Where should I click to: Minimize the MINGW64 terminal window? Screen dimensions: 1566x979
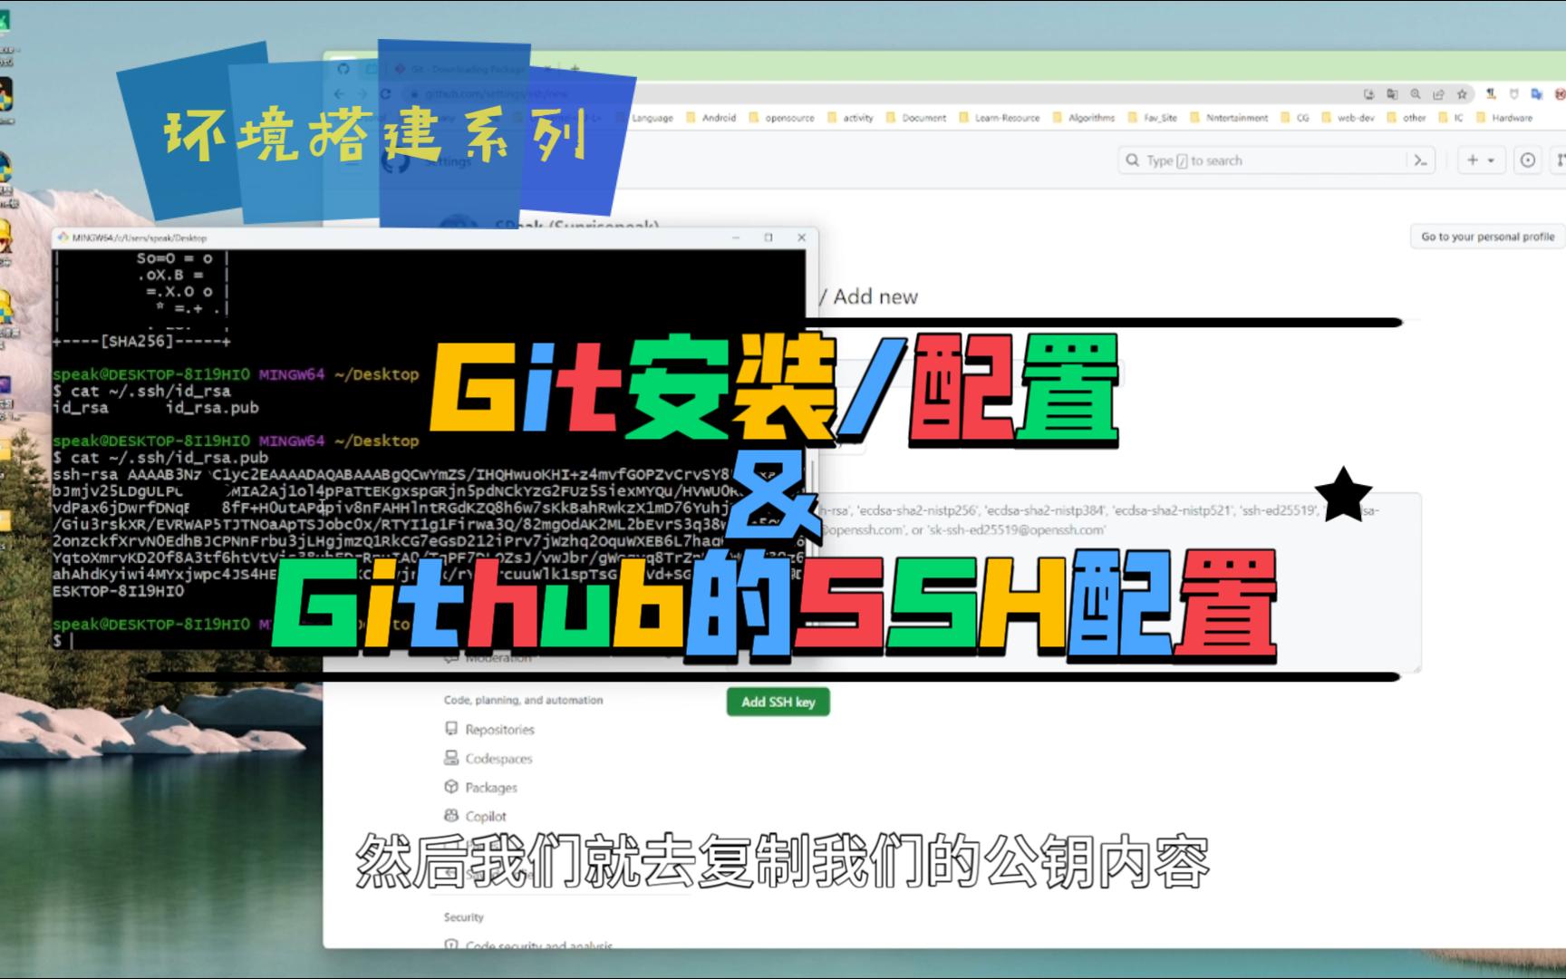pos(736,237)
